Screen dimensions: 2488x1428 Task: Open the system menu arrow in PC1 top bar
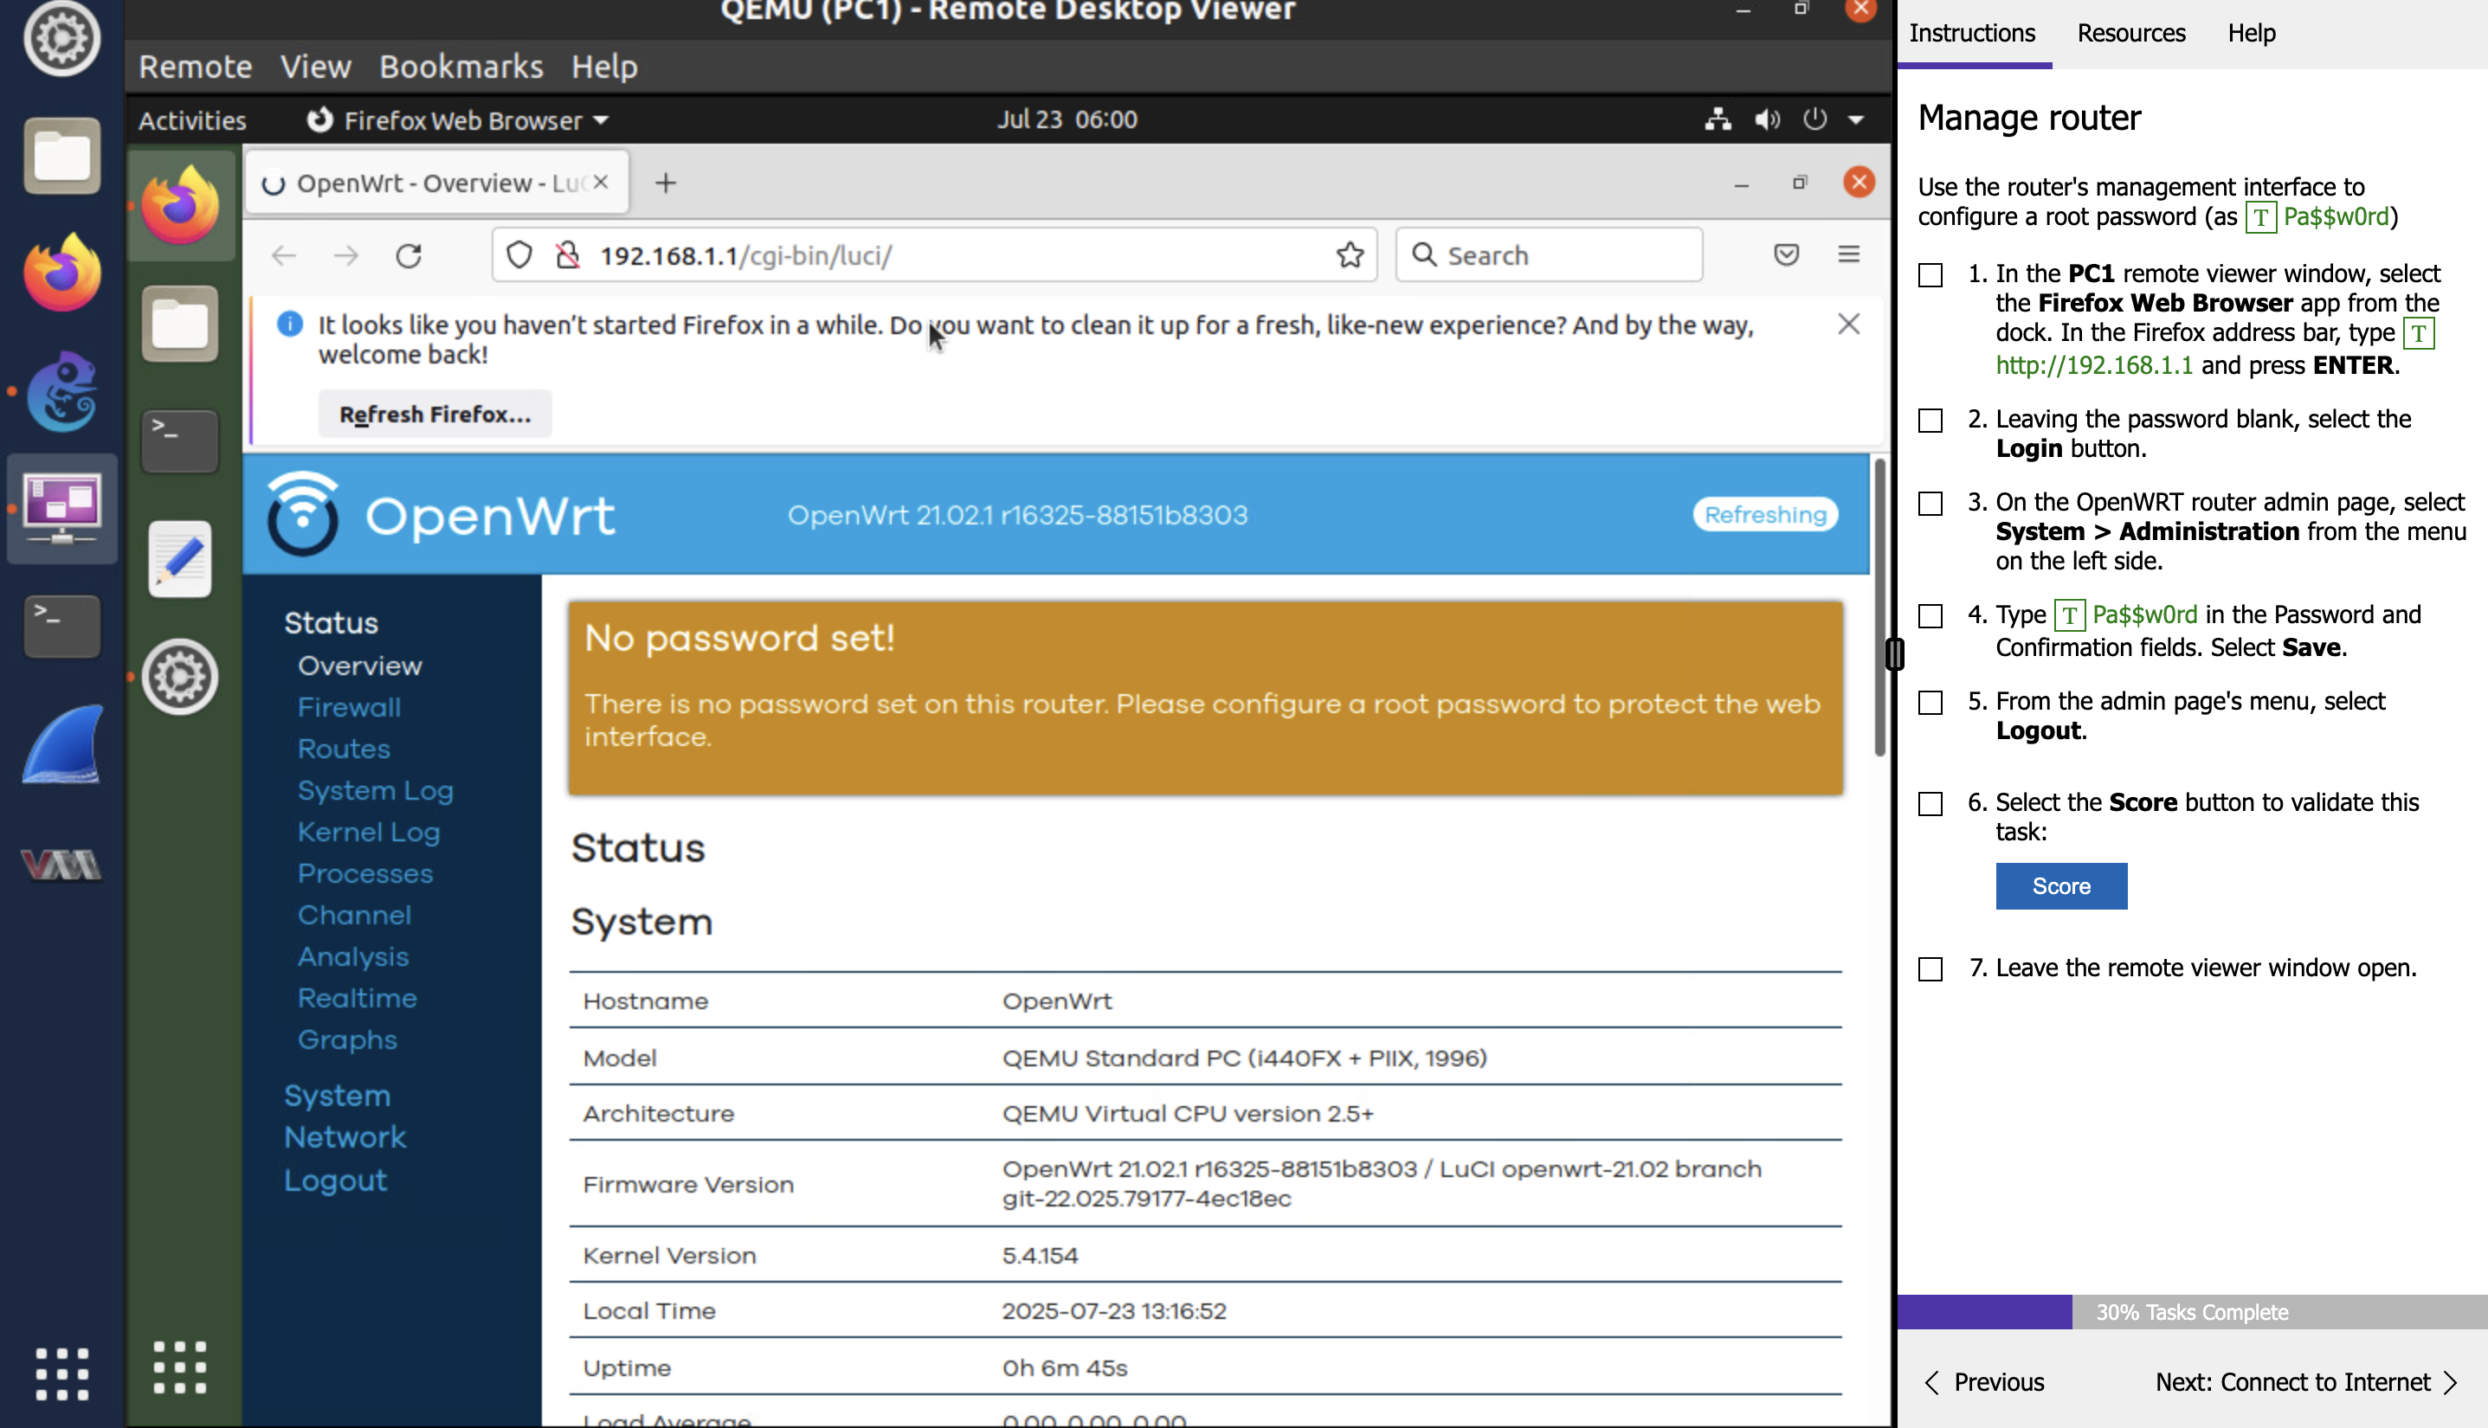click(1856, 119)
